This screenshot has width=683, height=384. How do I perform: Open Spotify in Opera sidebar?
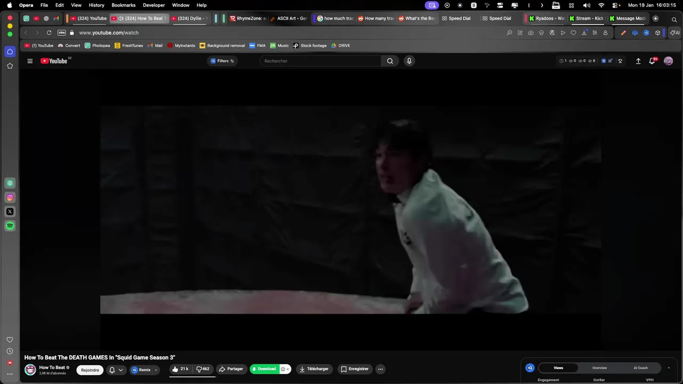10,226
